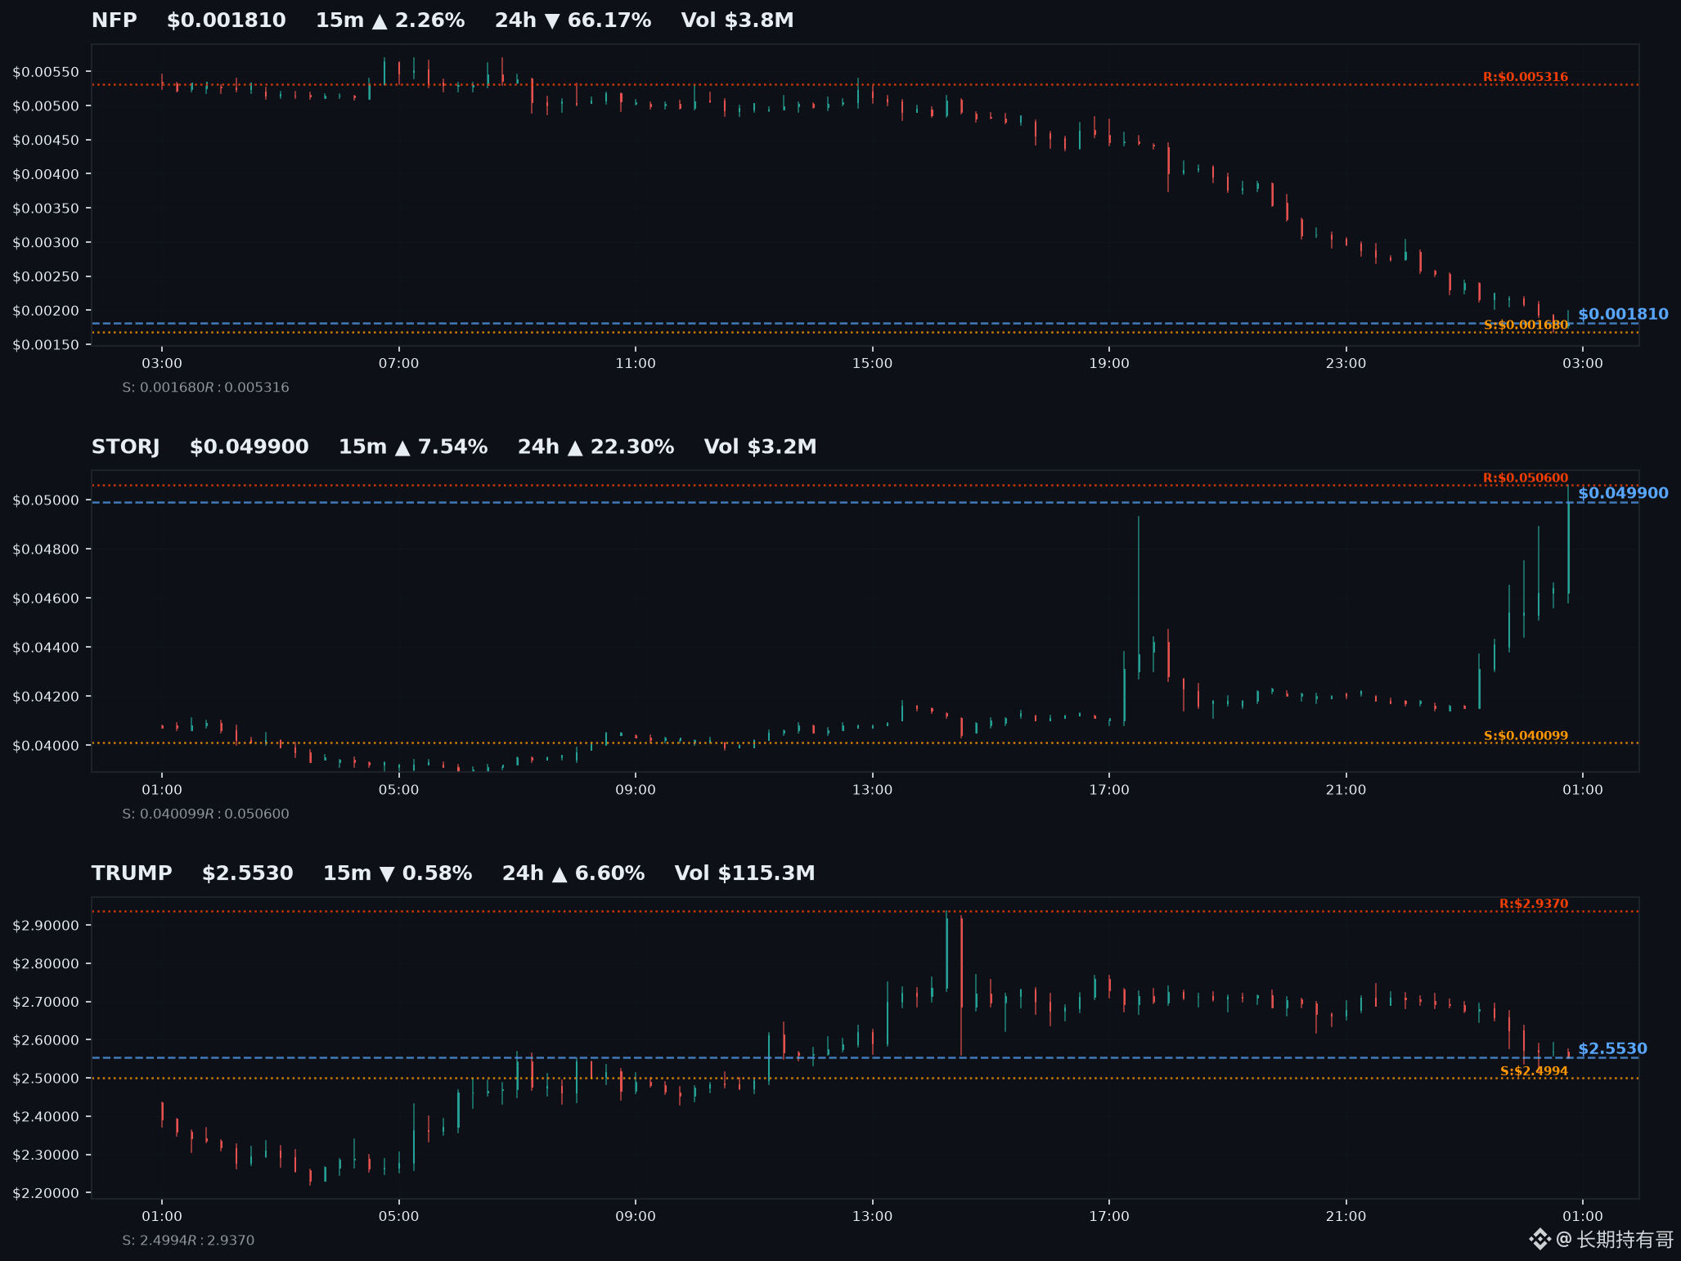Screen dimensions: 1681x1261
Task: Click NFP x-axis tick 19:00
Action: [1109, 363]
